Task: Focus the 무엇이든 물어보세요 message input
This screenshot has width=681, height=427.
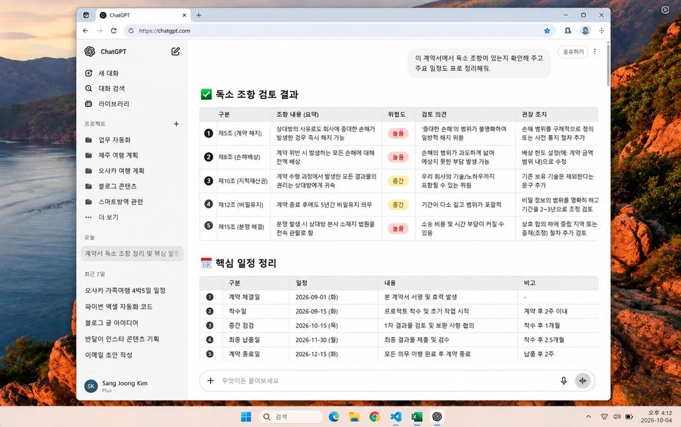Action: (386, 380)
